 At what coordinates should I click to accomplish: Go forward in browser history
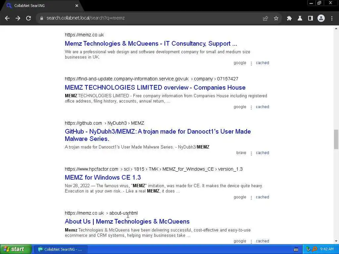point(18,18)
